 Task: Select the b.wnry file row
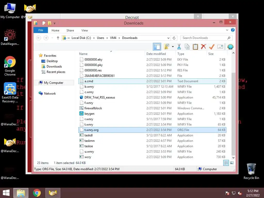click(x=152, y=87)
